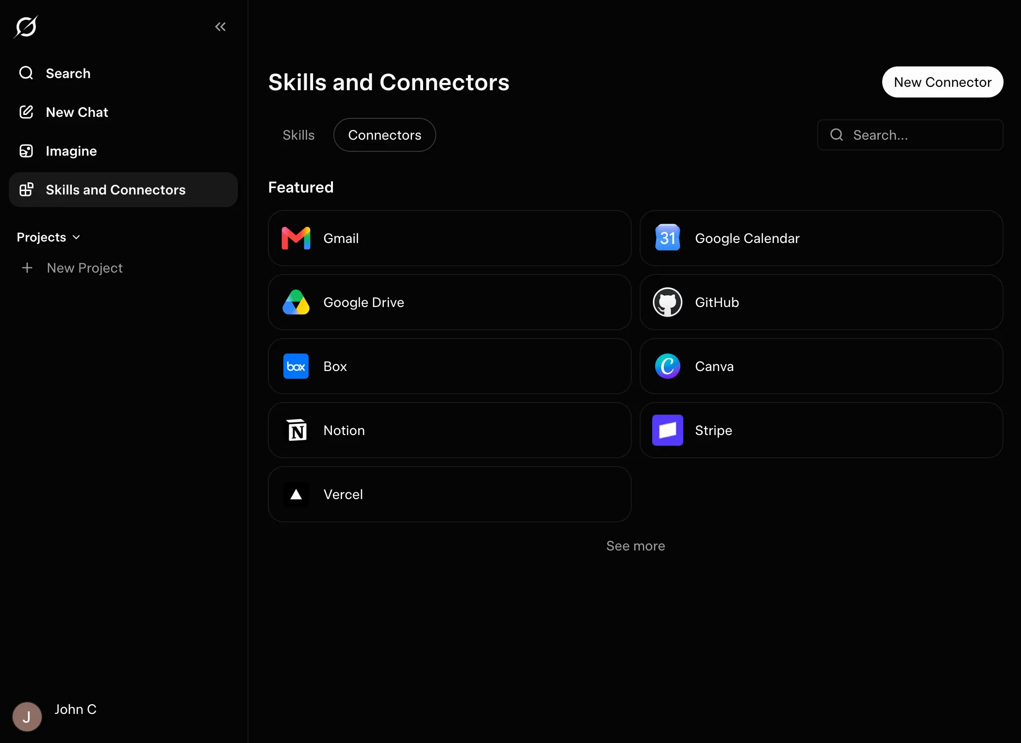Image resolution: width=1021 pixels, height=743 pixels.
Task: Click the Imagine image icon
Action: pos(26,151)
